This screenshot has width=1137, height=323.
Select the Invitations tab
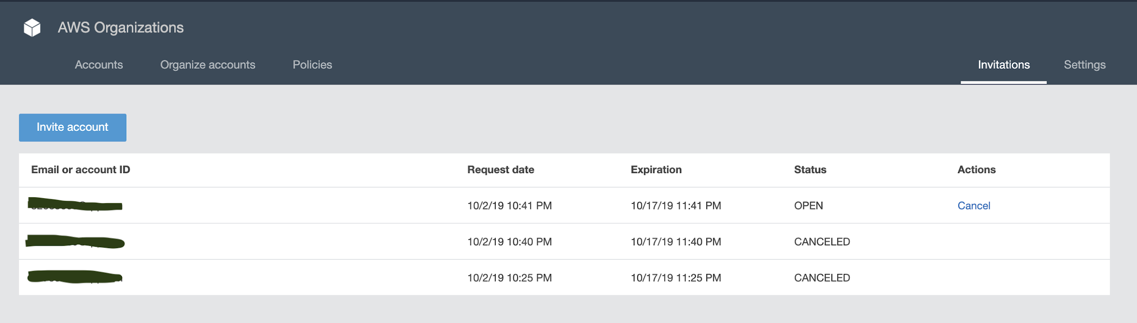(x=1003, y=65)
